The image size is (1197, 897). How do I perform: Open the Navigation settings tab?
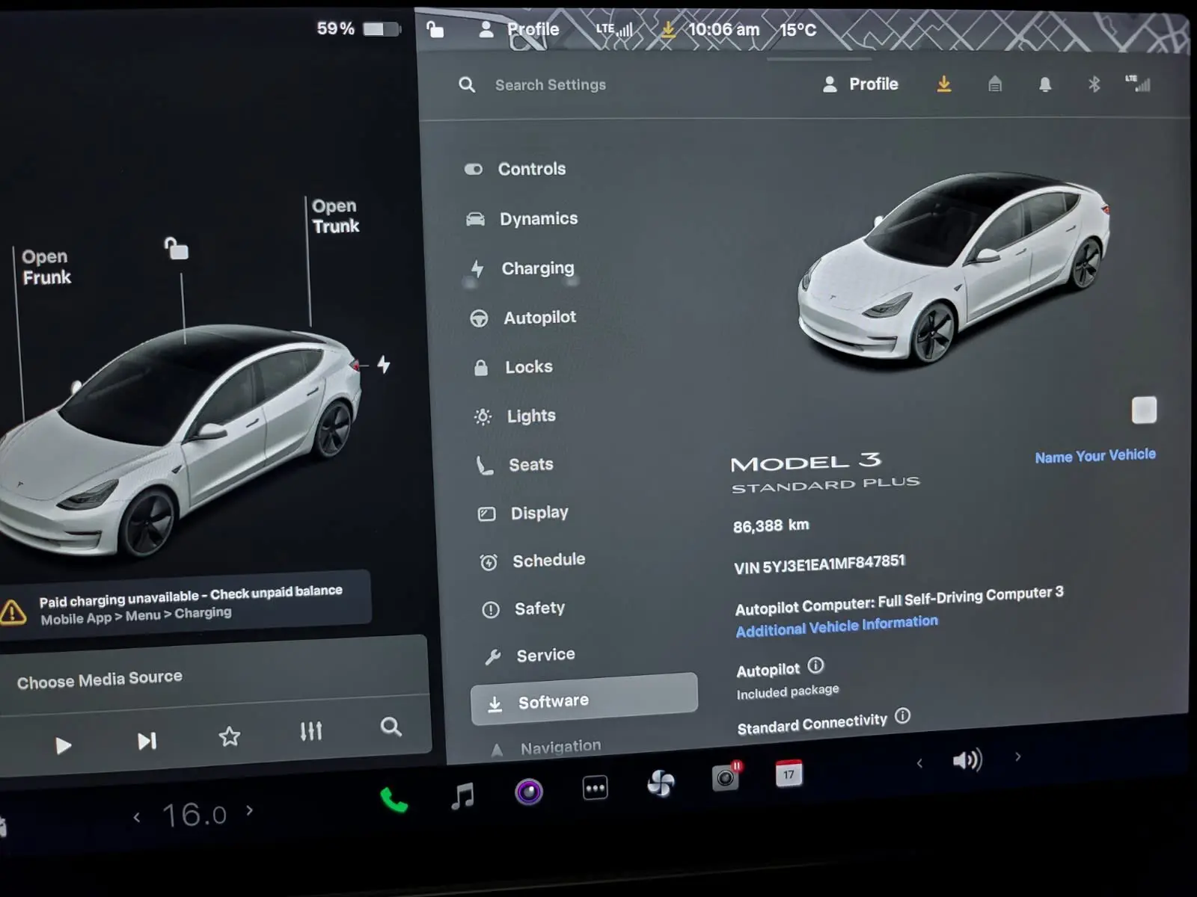pyautogui.click(x=560, y=747)
